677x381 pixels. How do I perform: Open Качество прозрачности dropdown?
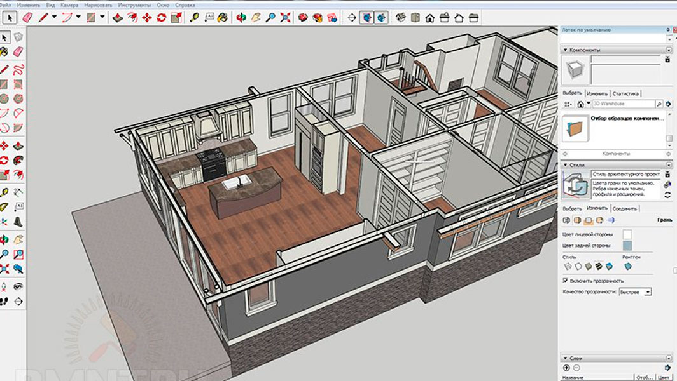tap(648, 292)
